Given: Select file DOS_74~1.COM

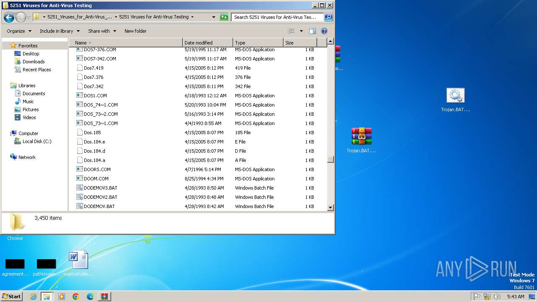Looking at the screenshot, I should coord(101,105).
